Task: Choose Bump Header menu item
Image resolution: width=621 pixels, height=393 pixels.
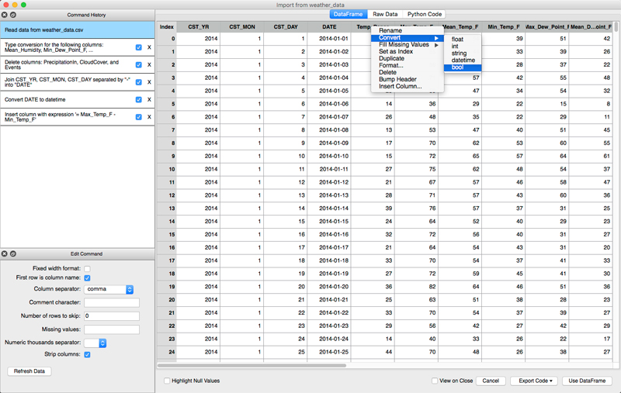Action: (x=407, y=80)
